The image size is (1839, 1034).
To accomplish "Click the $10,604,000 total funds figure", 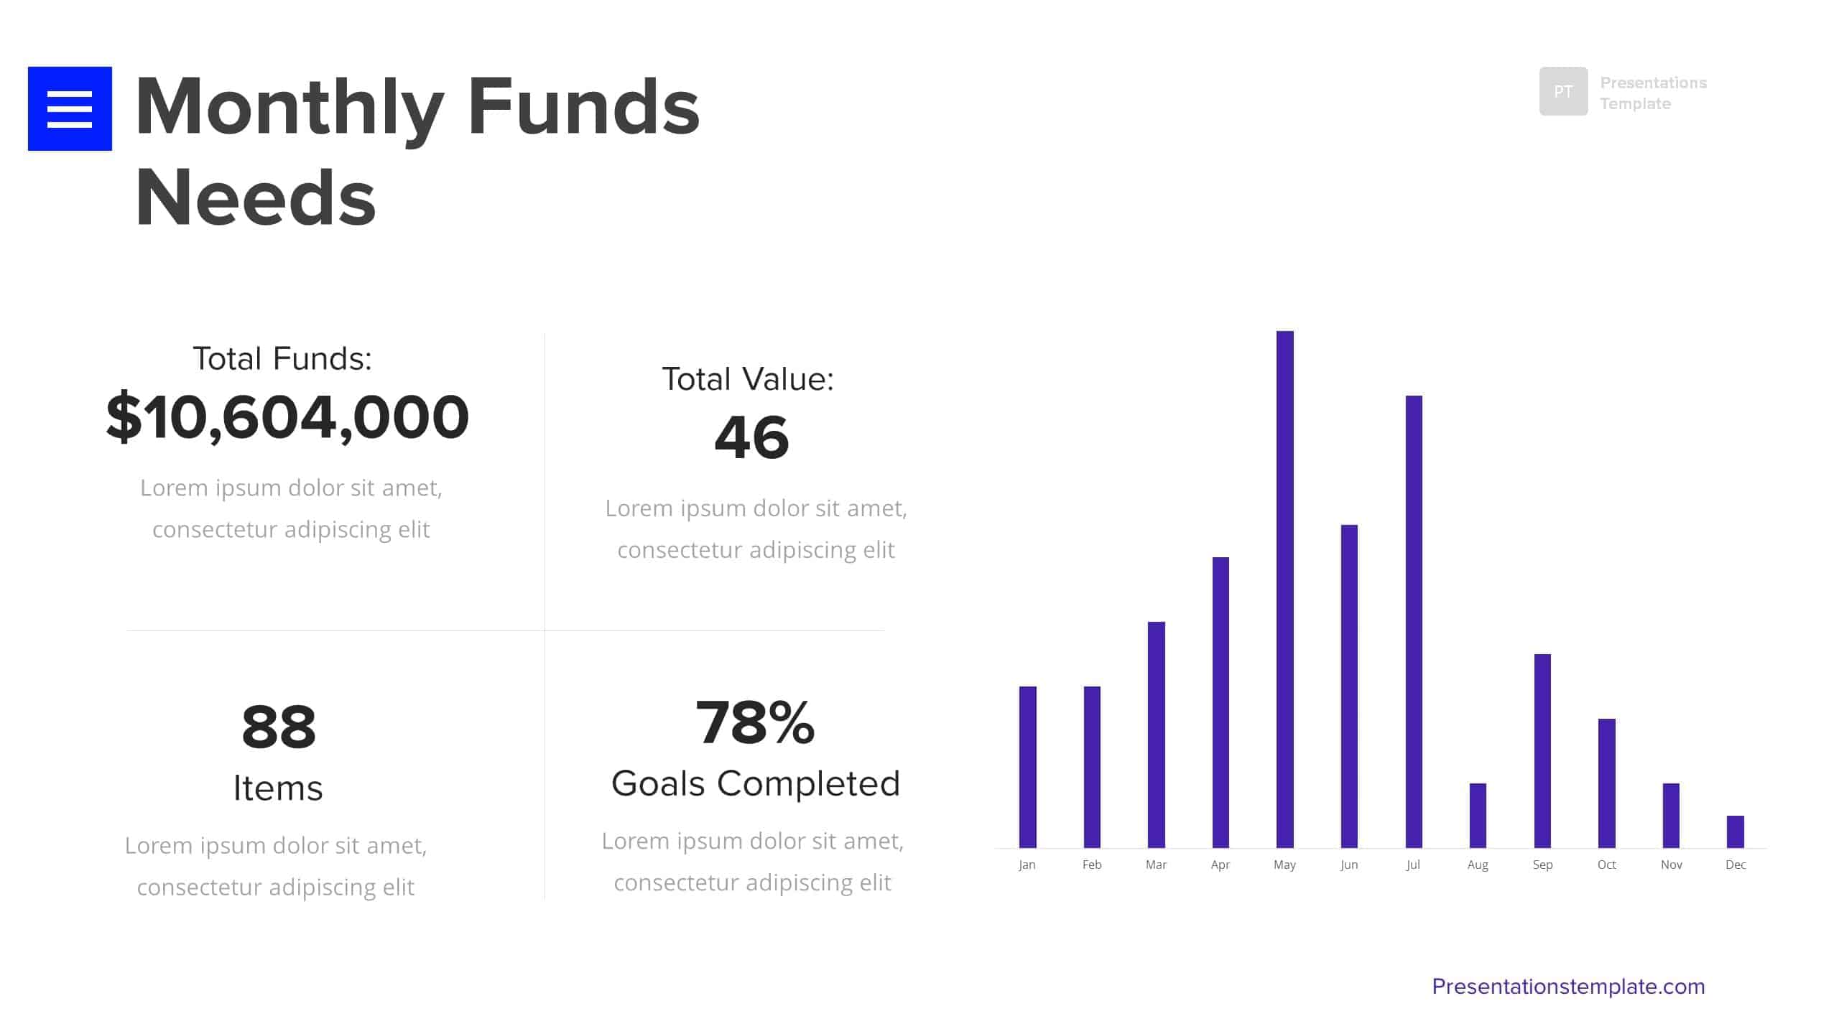I will point(287,417).
